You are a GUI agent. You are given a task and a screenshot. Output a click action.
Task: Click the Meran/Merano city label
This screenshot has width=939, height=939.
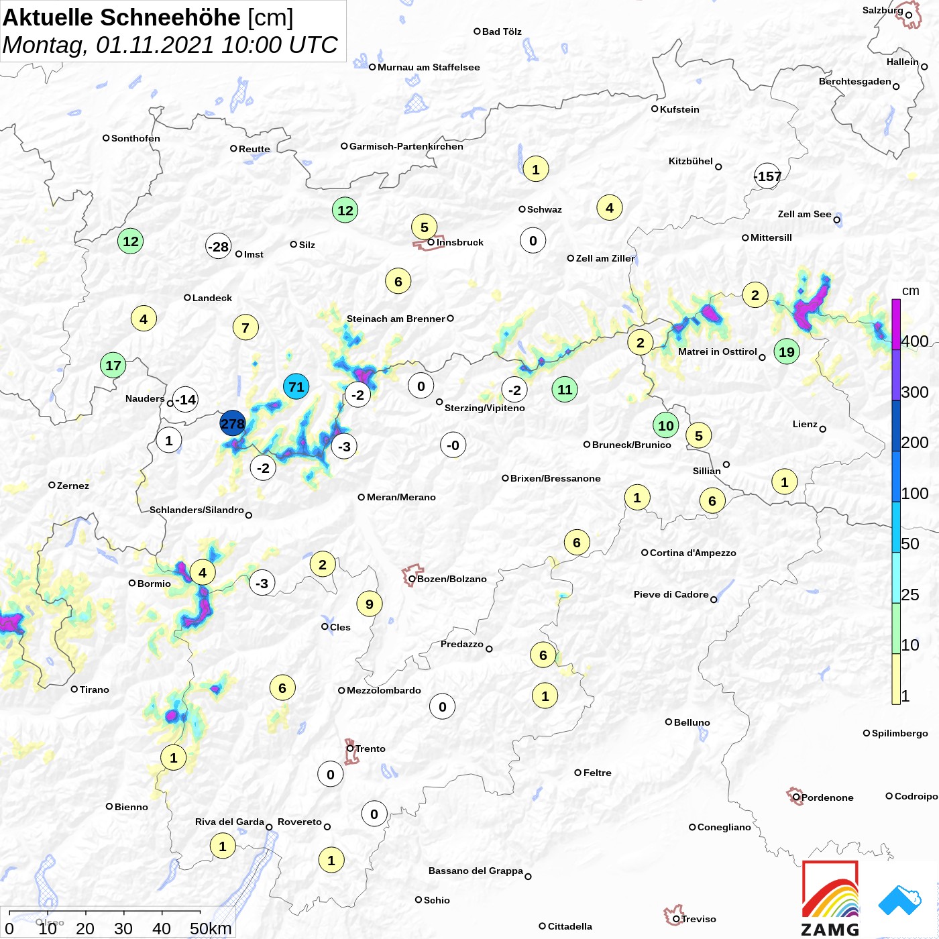point(401,497)
